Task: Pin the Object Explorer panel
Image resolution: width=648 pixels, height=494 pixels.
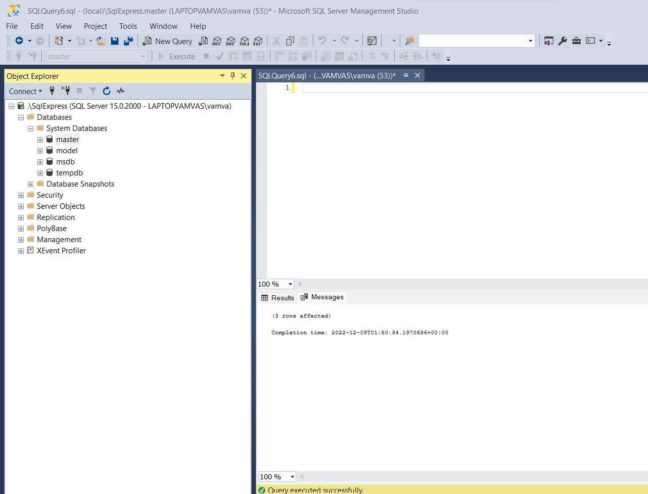Action: click(233, 76)
